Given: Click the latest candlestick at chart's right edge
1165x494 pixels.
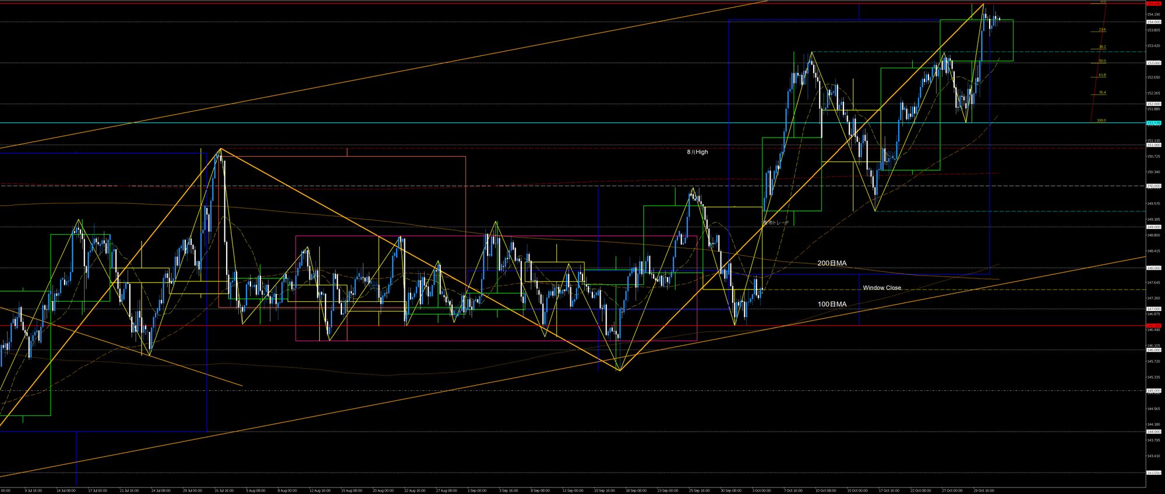Looking at the screenshot, I should [1000, 19].
